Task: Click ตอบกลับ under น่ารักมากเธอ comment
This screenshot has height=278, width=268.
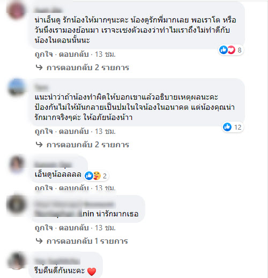Action: click(x=74, y=228)
